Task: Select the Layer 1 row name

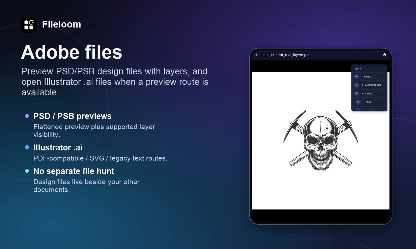Action: (x=368, y=77)
